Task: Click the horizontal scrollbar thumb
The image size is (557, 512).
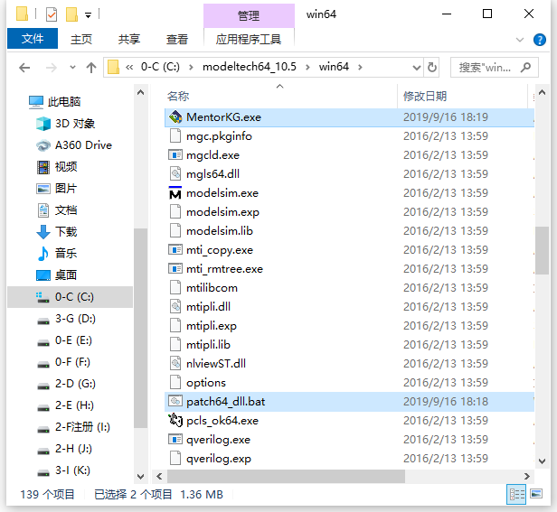Action: pos(286,476)
